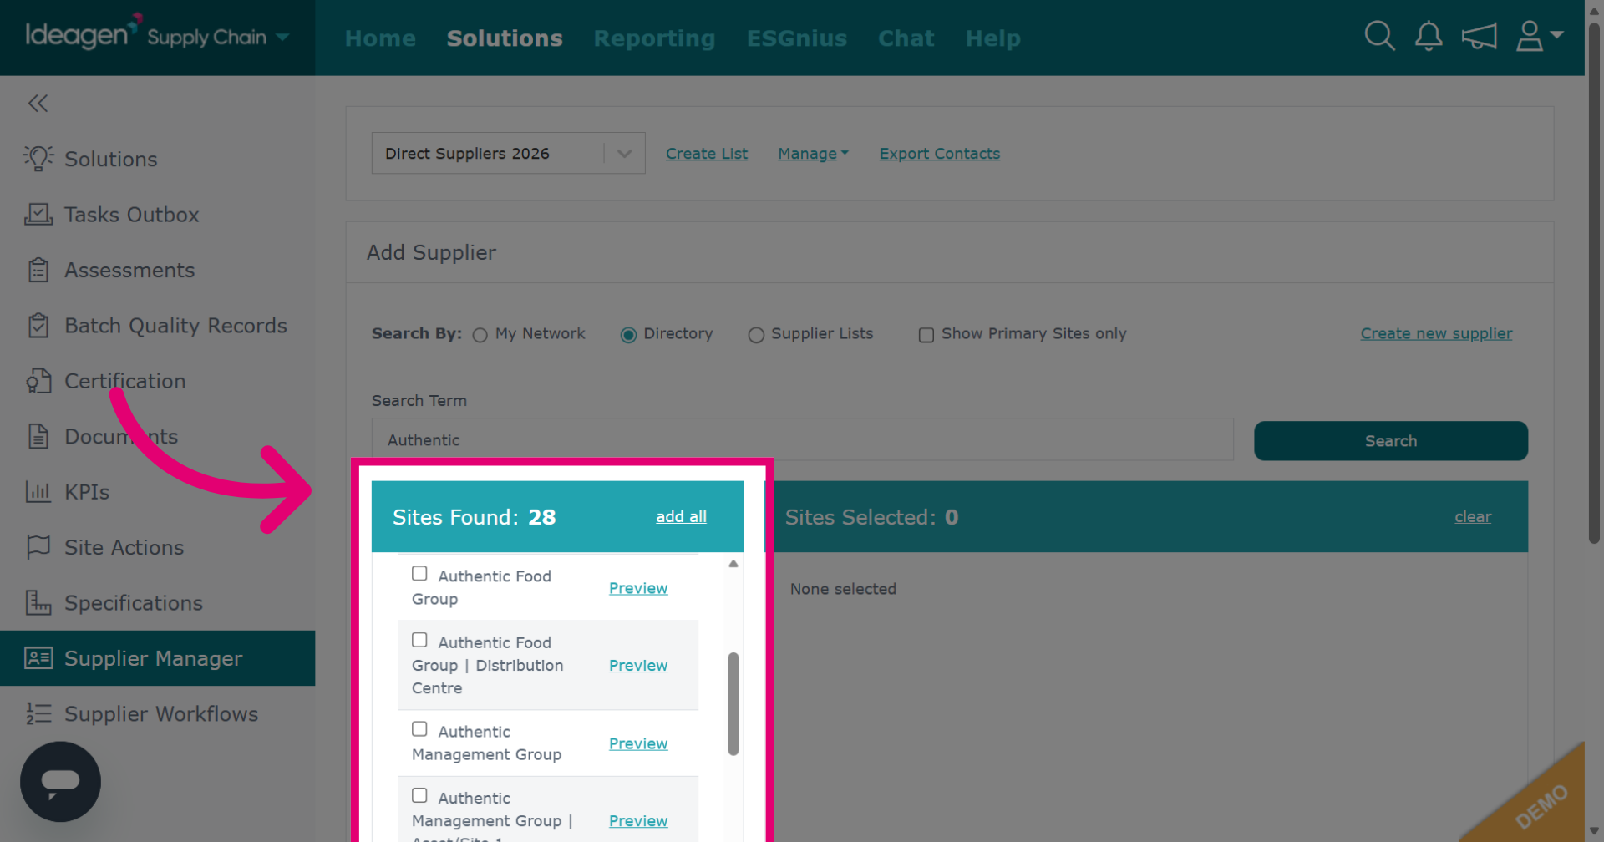Click the Tasks Outbox icon
Image resolution: width=1604 pixels, height=842 pixels.
point(38,214)
